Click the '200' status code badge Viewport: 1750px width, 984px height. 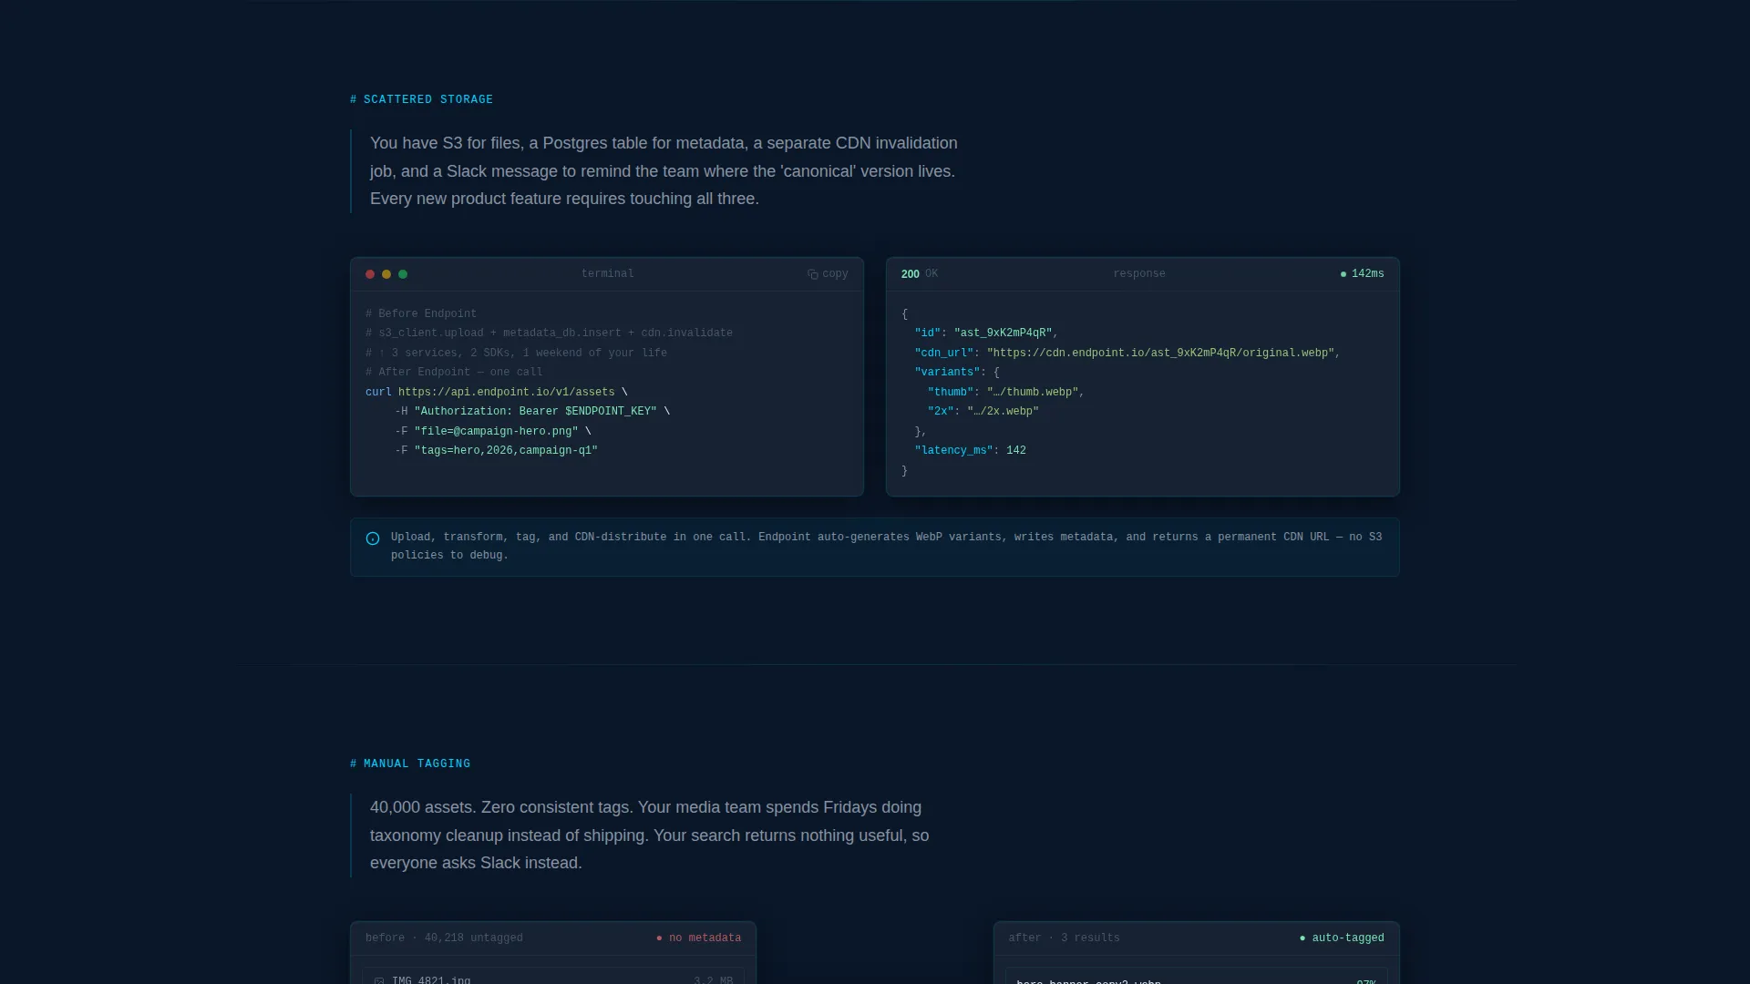coord(911,274)
